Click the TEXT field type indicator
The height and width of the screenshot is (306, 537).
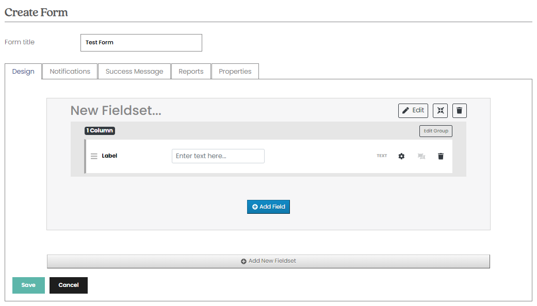tap(382, 156)
